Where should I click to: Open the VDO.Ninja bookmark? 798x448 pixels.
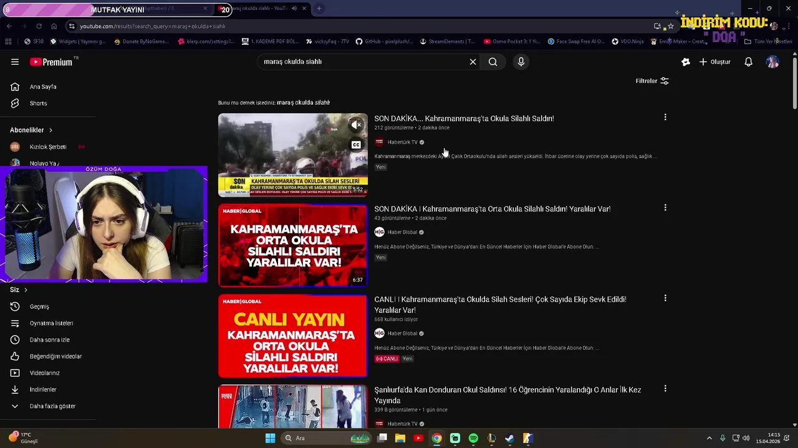pyautogui.click(x=628, y=41)
